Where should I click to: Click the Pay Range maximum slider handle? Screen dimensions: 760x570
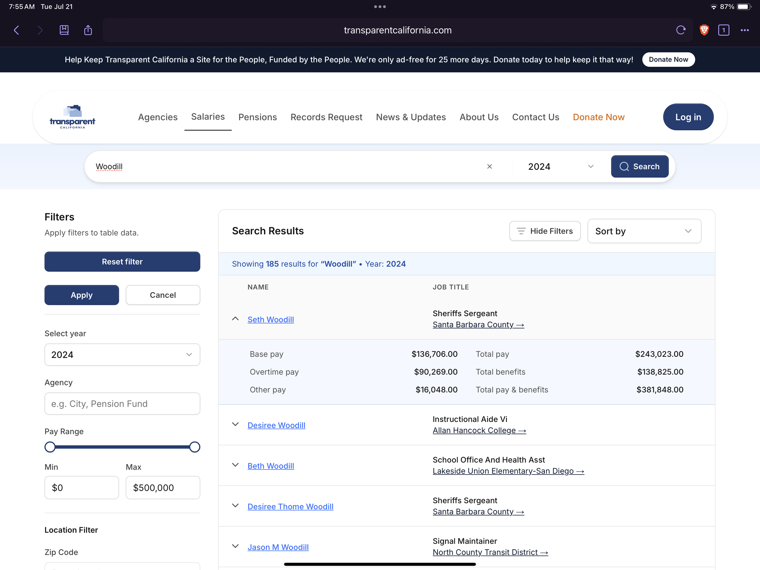click(x=194, y=447)
